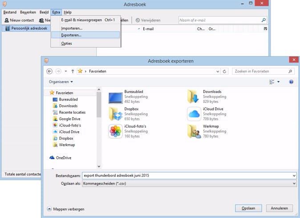The height and width of the screenshot is (218, 300).
Task: Expand the address bar history dropdown
Action: (218, 71)
